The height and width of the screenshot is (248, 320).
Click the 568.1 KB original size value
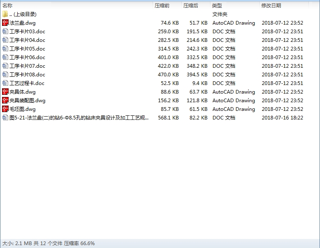coord(168,118)
